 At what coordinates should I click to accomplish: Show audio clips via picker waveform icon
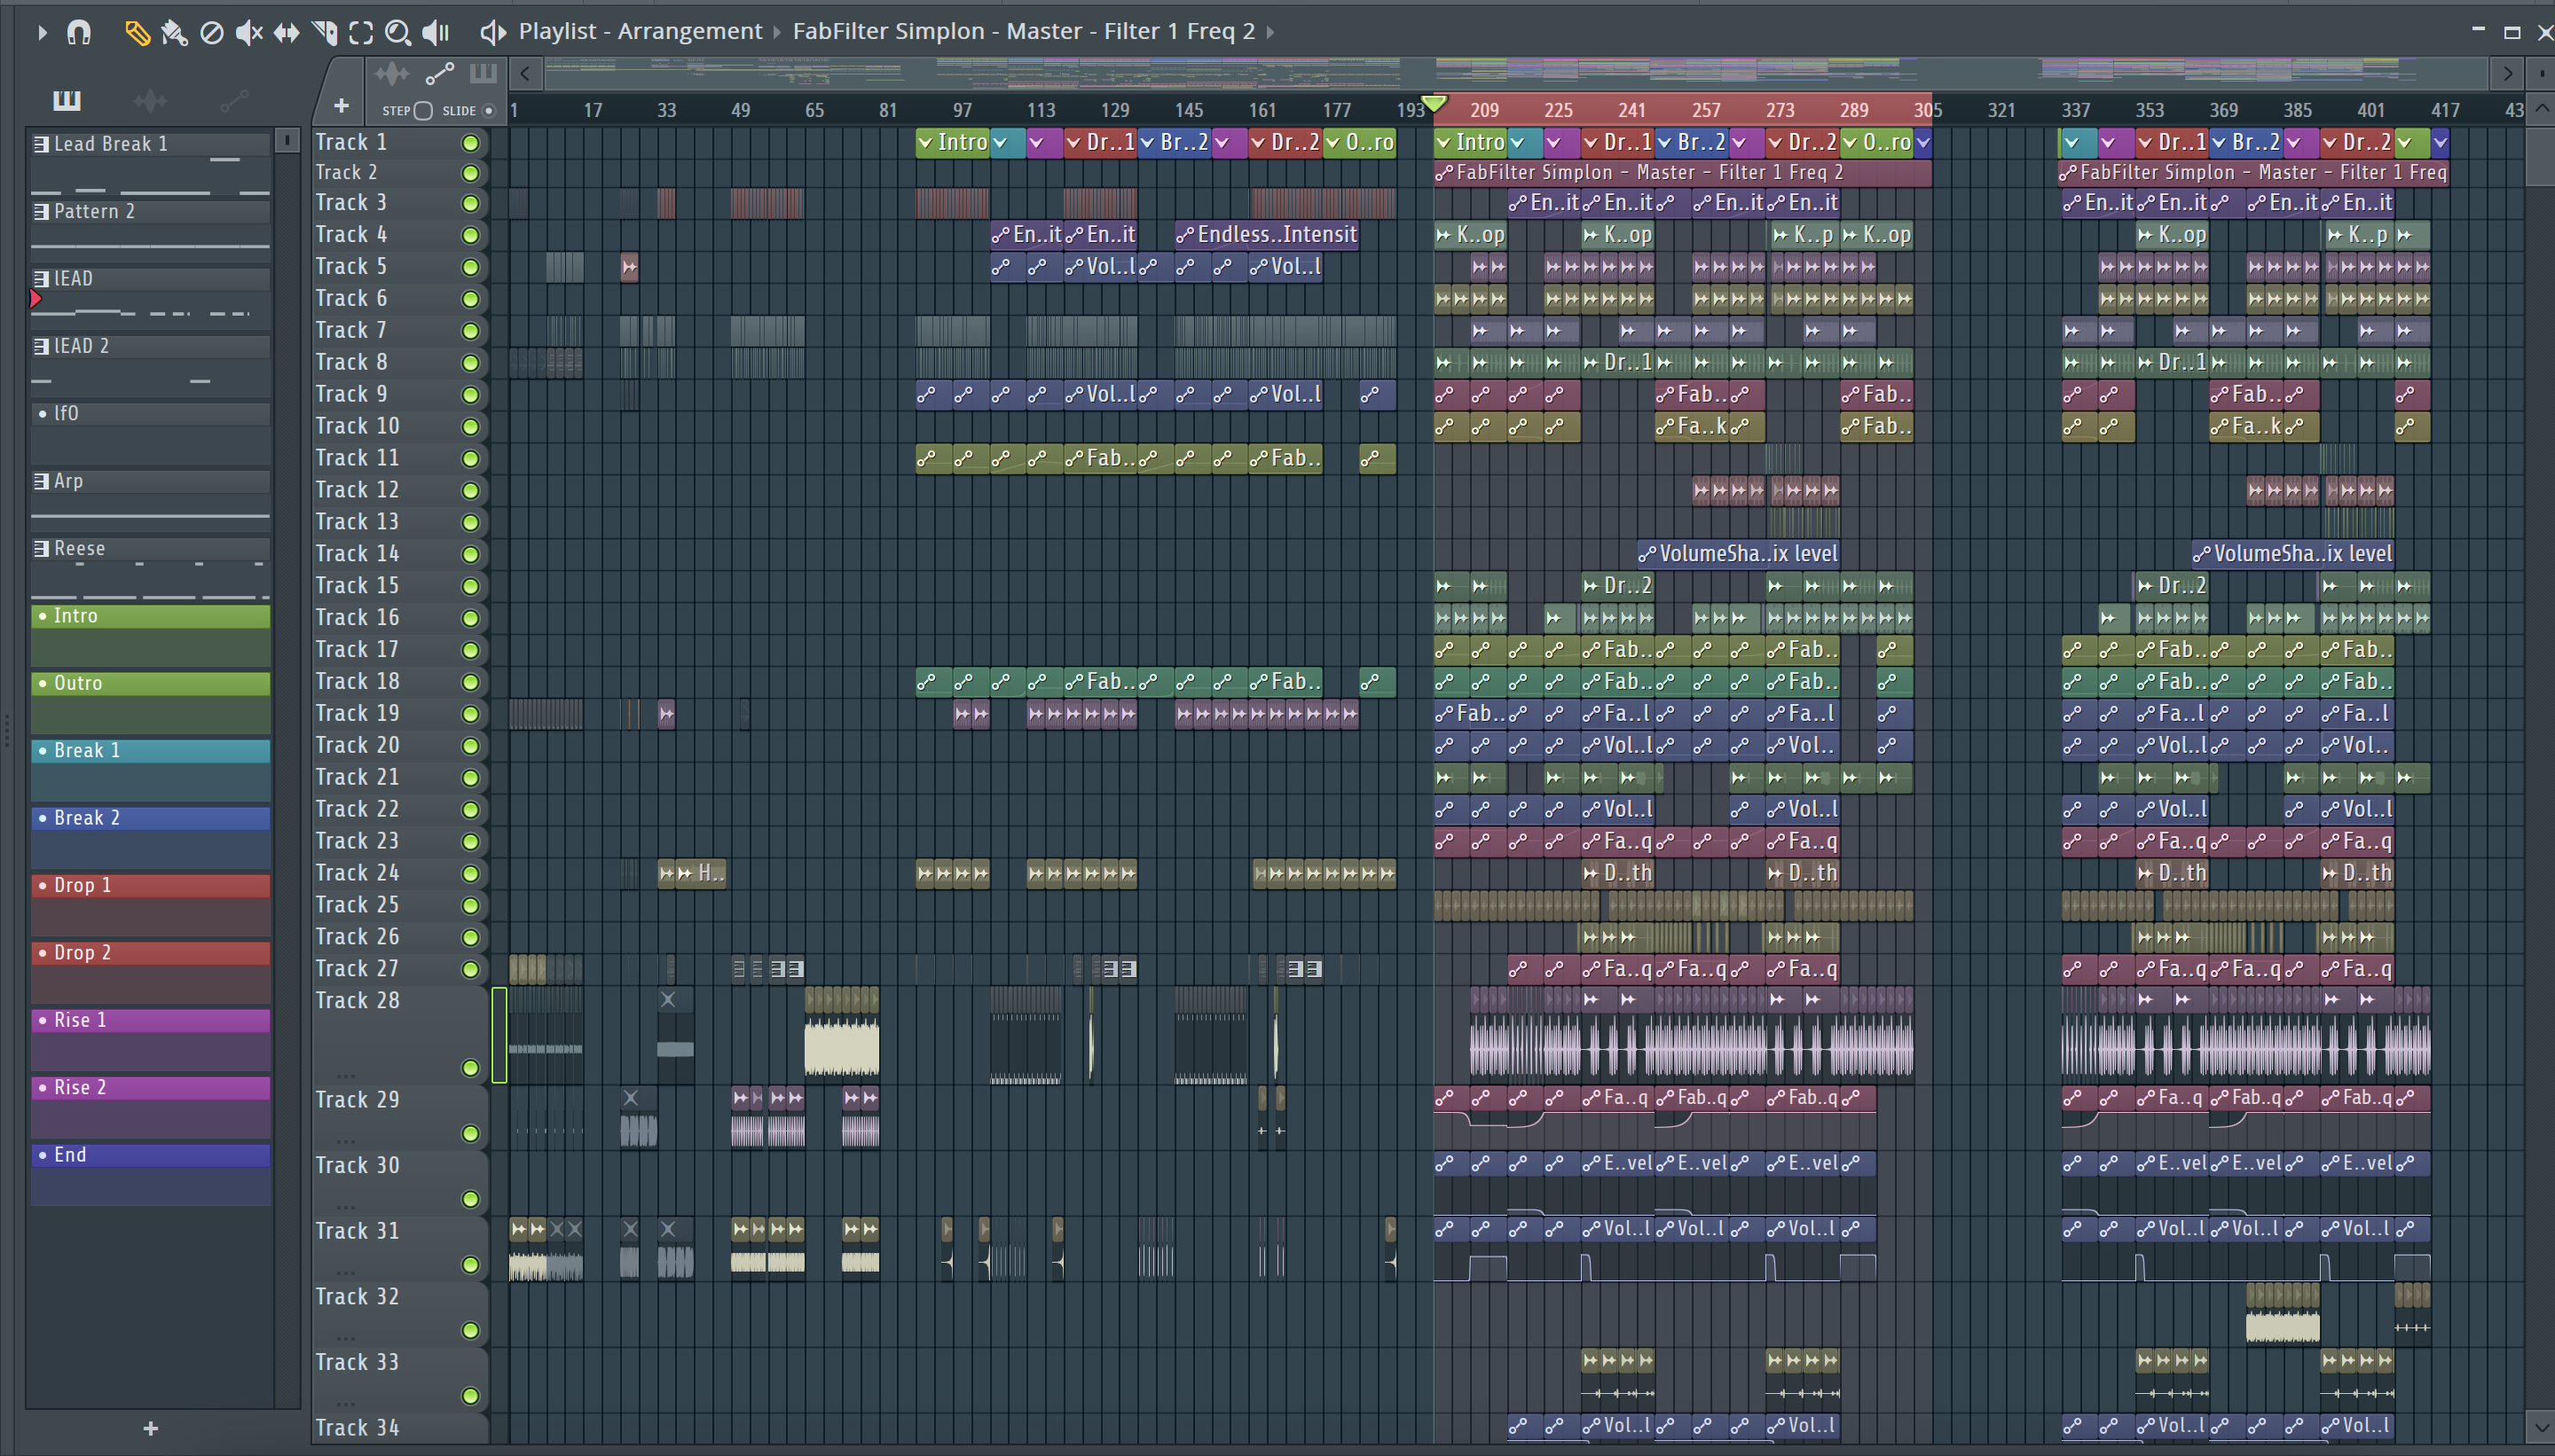150,100
